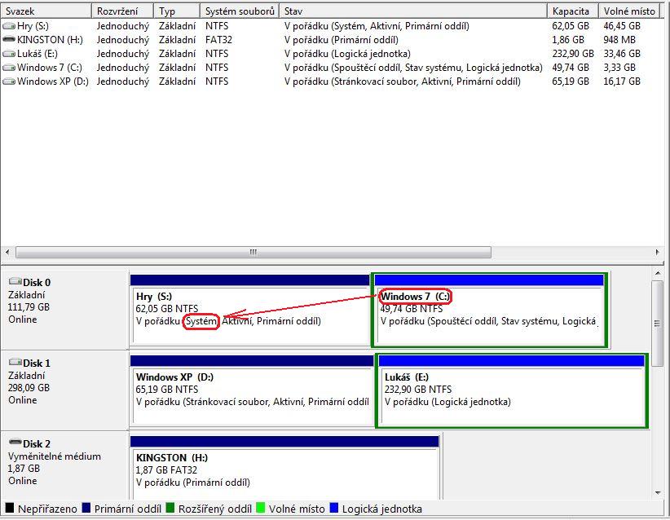The image size is (670, 520).
Task: Click the left arrow of horizontal scrollbar
Action: pyautogui.click(x=7, y=252)
